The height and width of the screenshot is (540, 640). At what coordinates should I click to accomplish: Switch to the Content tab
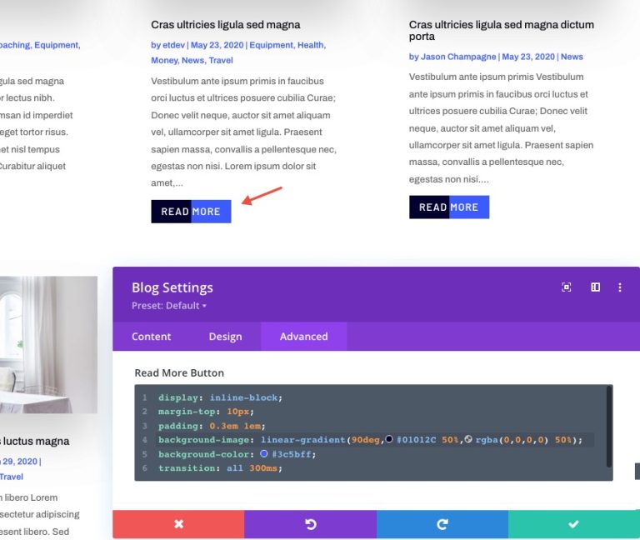[151, 337]
